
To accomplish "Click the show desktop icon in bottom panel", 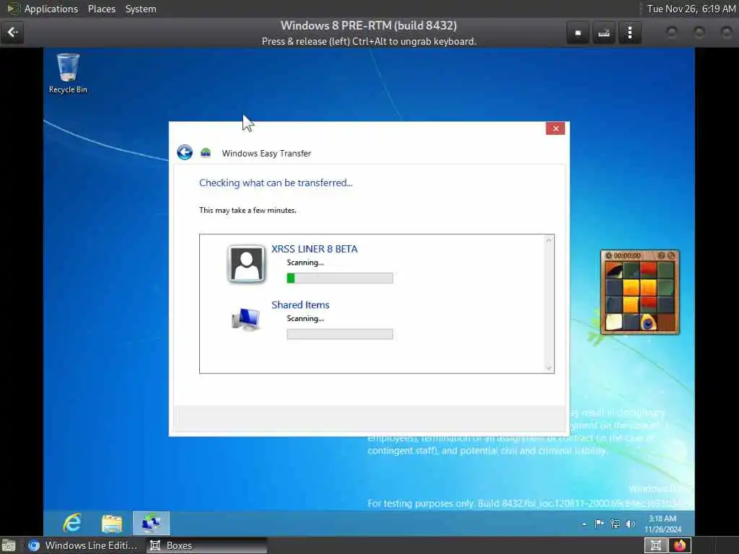I will (x=8, y=545).
